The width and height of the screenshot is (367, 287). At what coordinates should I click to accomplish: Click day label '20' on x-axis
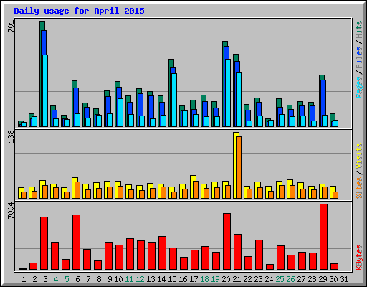226,279
